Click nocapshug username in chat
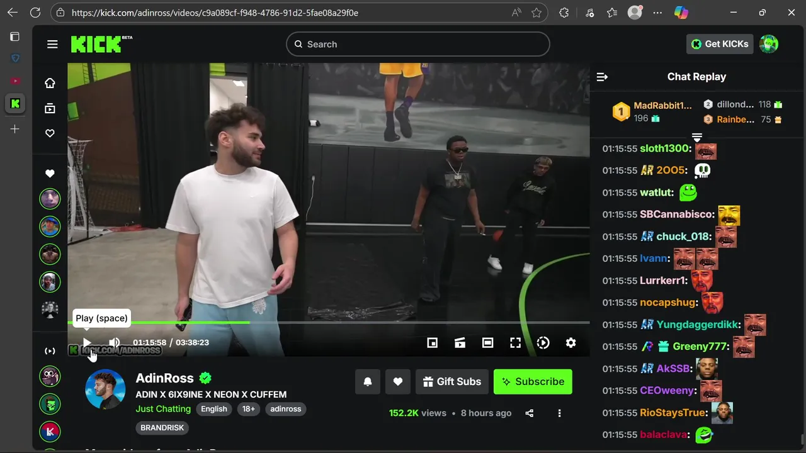The image size is (806, 453). (669, 303)
